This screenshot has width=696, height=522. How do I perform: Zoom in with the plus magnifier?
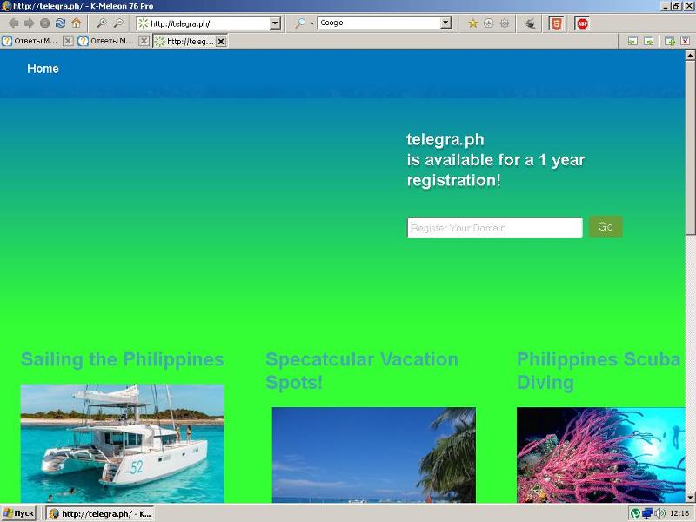coord(102,23)
